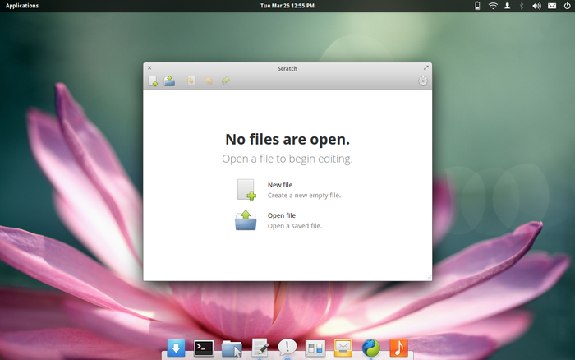Maximize the Scratch window
This screenshot has width=575, height=360.
pos(426,67)
